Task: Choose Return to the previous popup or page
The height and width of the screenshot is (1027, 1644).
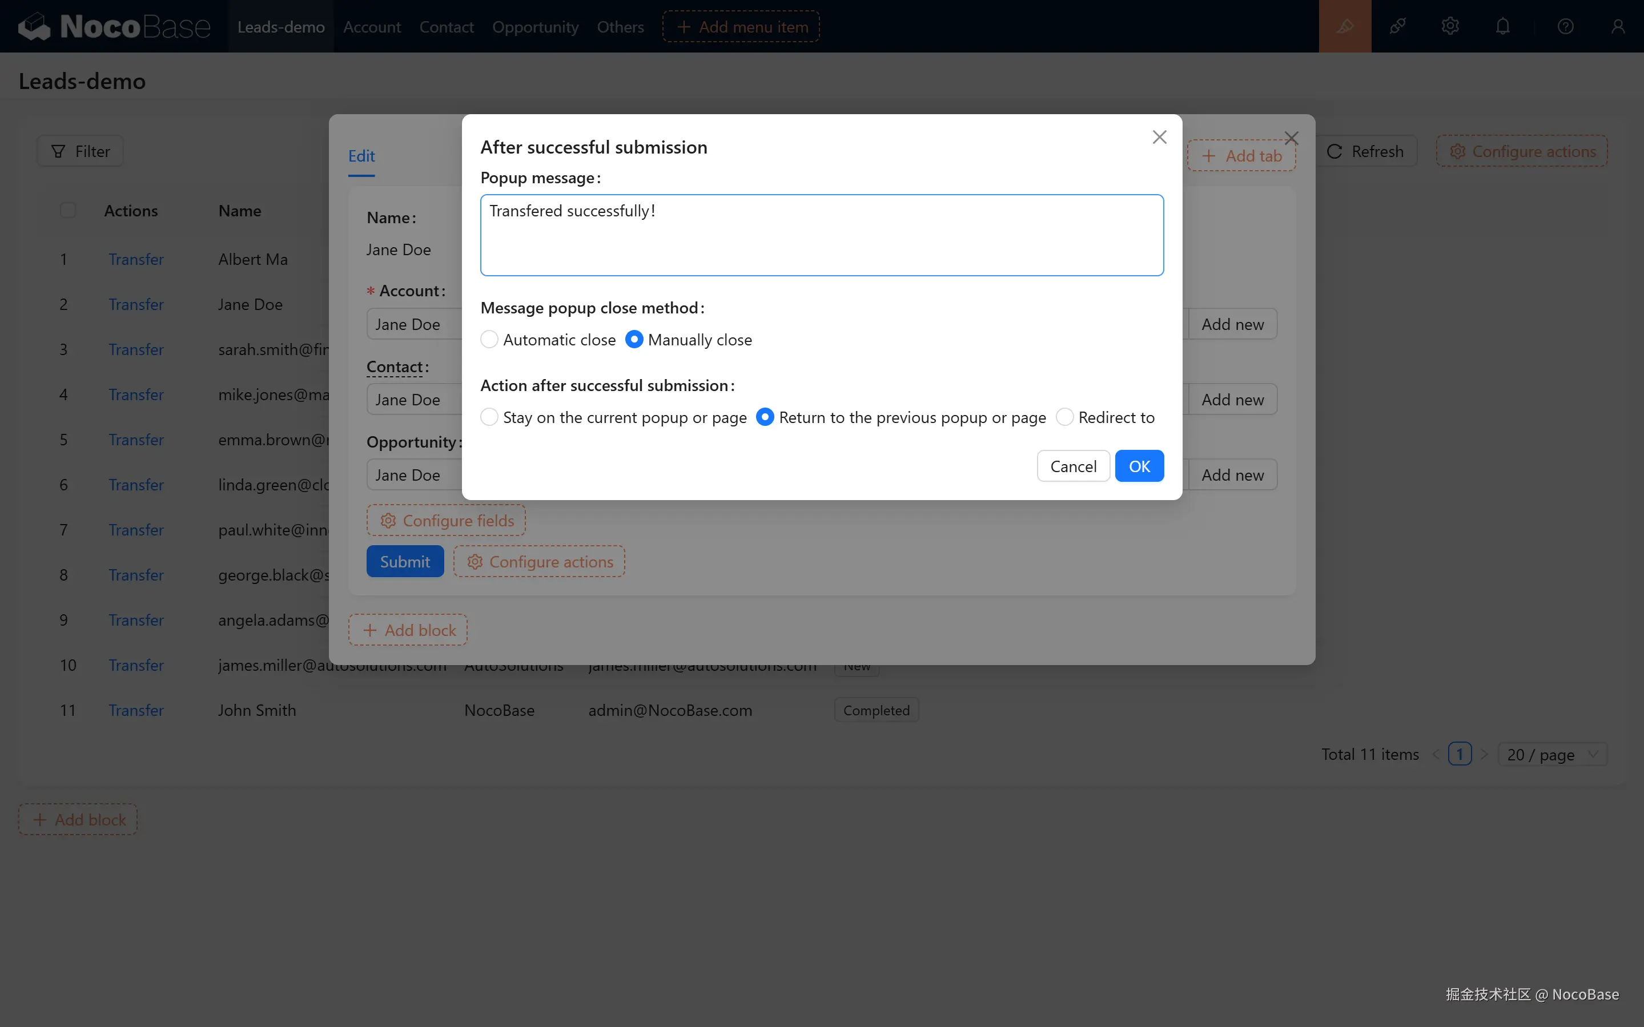Action: pos(765,416)
